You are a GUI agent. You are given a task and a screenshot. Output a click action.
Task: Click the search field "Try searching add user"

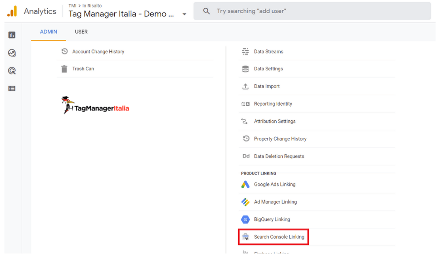(x=312, y=11)
